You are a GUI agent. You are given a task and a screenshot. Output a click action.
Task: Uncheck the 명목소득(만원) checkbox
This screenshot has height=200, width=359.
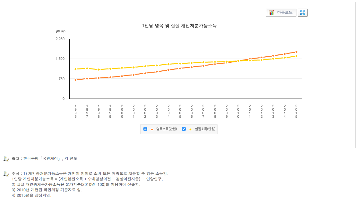pos(145,129)
